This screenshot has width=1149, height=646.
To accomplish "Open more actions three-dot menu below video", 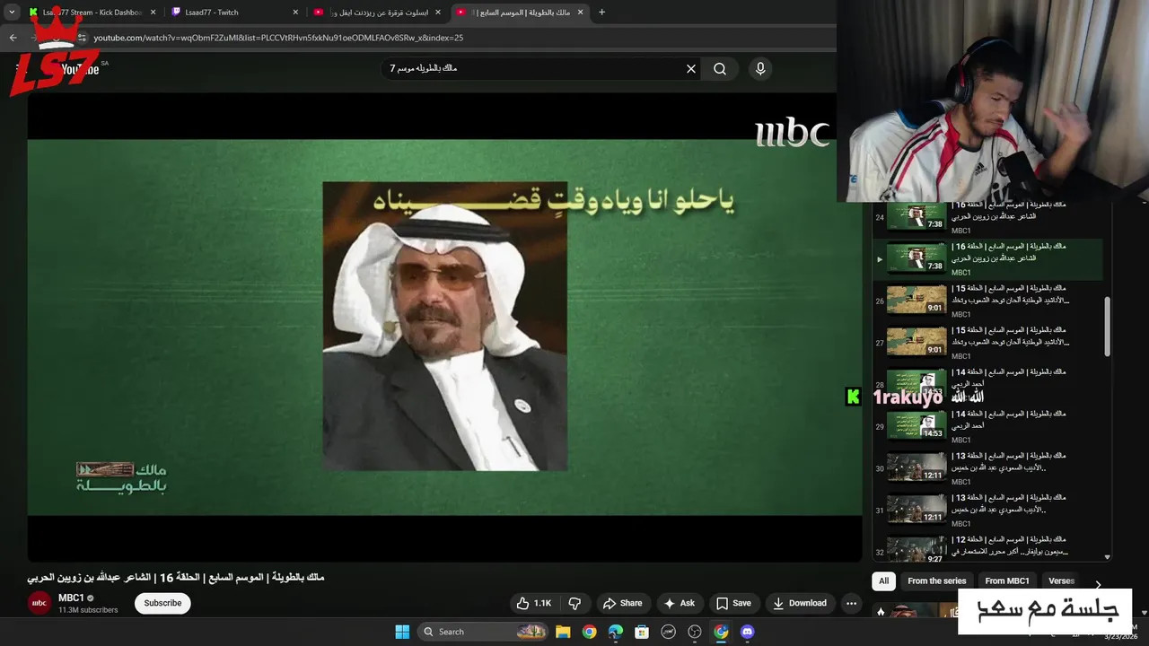I will click(851, 603).
